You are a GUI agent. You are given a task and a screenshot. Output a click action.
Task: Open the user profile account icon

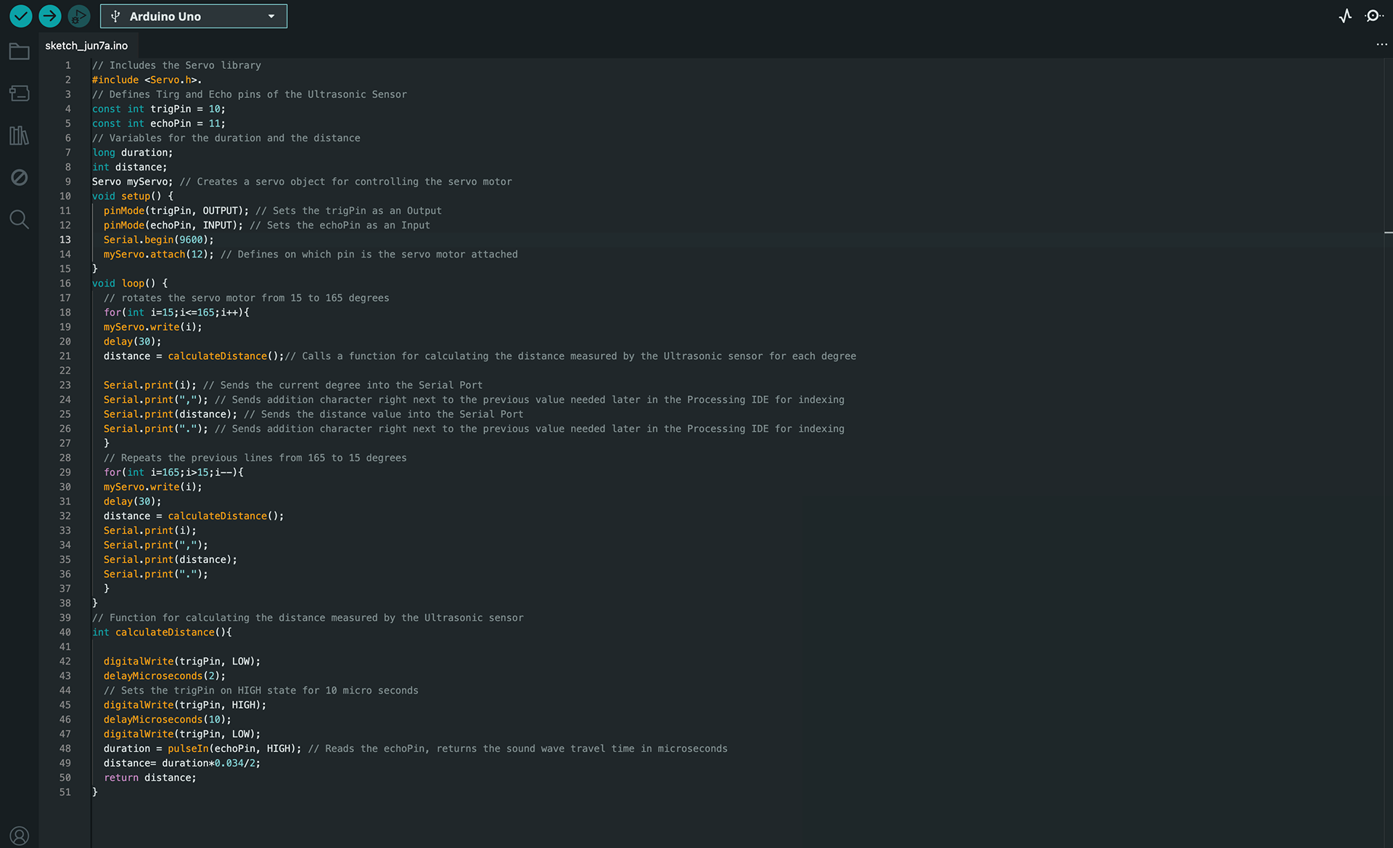click(20, 836)
